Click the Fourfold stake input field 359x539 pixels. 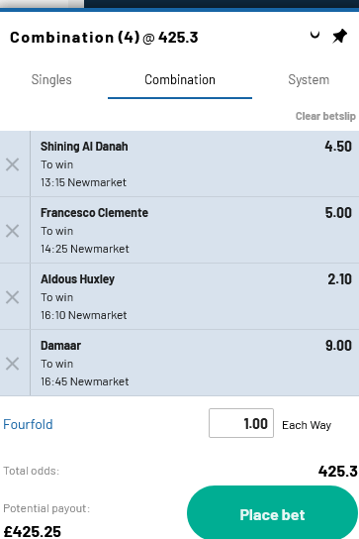pos(241,423)
